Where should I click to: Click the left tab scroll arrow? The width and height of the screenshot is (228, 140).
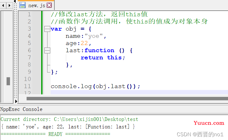(3, 6)
